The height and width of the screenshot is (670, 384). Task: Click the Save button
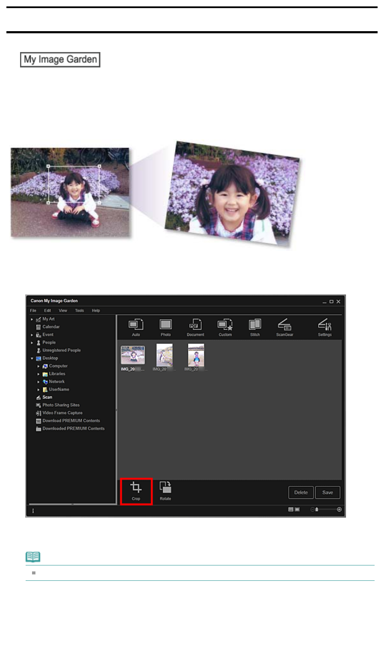[x=328, y=492]
